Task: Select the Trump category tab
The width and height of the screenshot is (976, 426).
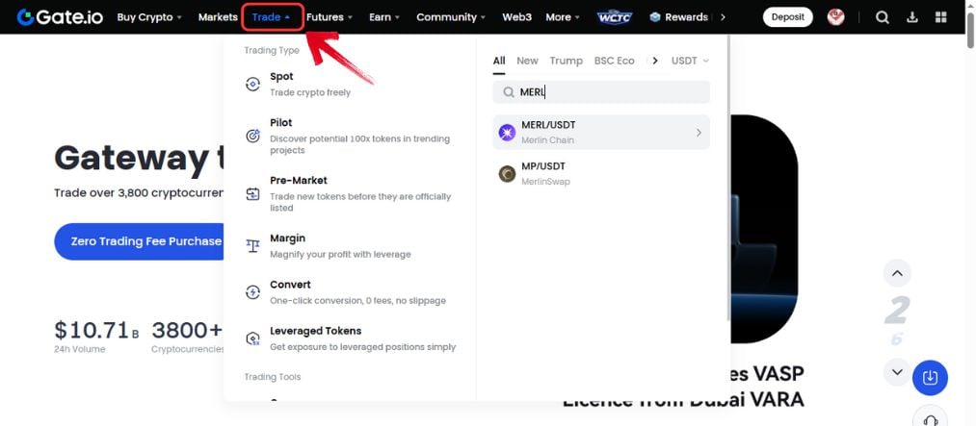Action: coord(566,61)
